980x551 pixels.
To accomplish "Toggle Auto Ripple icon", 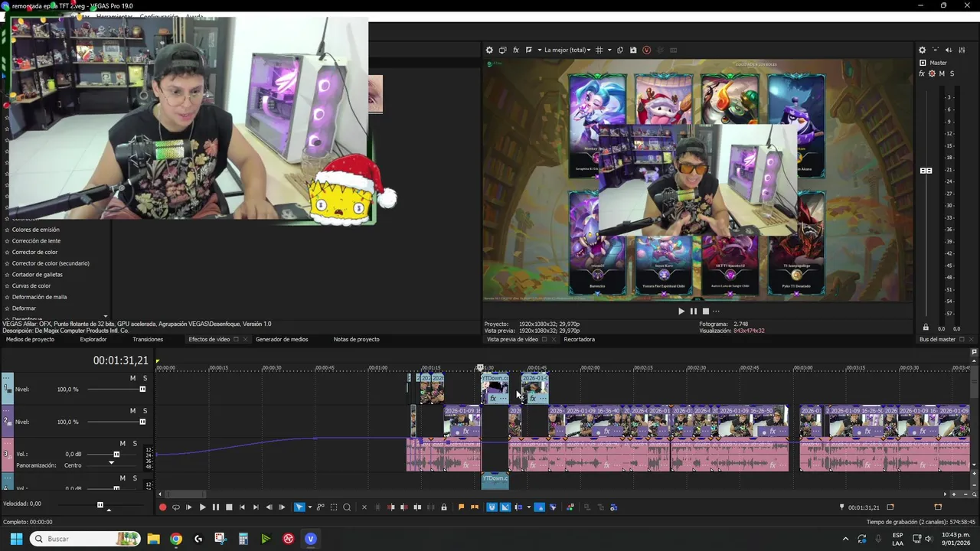I will (518, 507).
